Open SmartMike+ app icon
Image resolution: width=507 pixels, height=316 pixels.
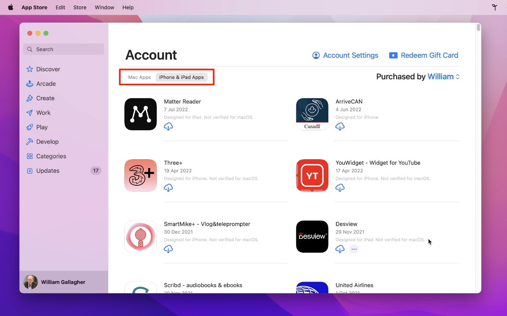click(141, 236)
